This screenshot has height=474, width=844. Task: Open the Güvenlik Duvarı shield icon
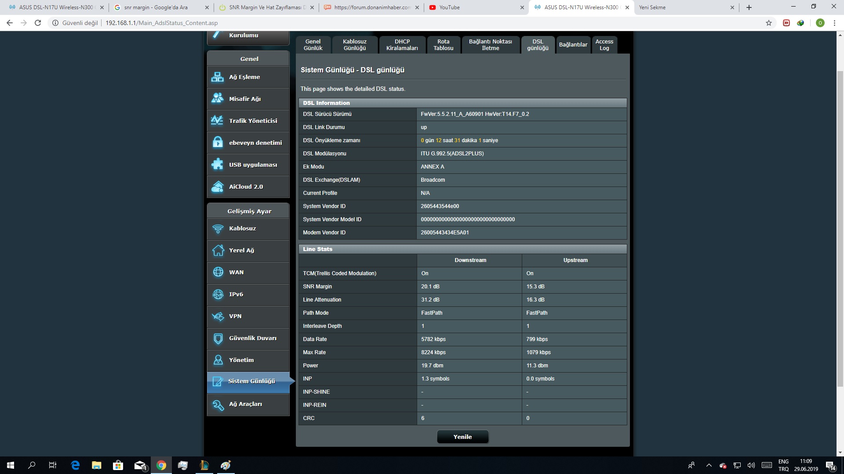[218, 338]
